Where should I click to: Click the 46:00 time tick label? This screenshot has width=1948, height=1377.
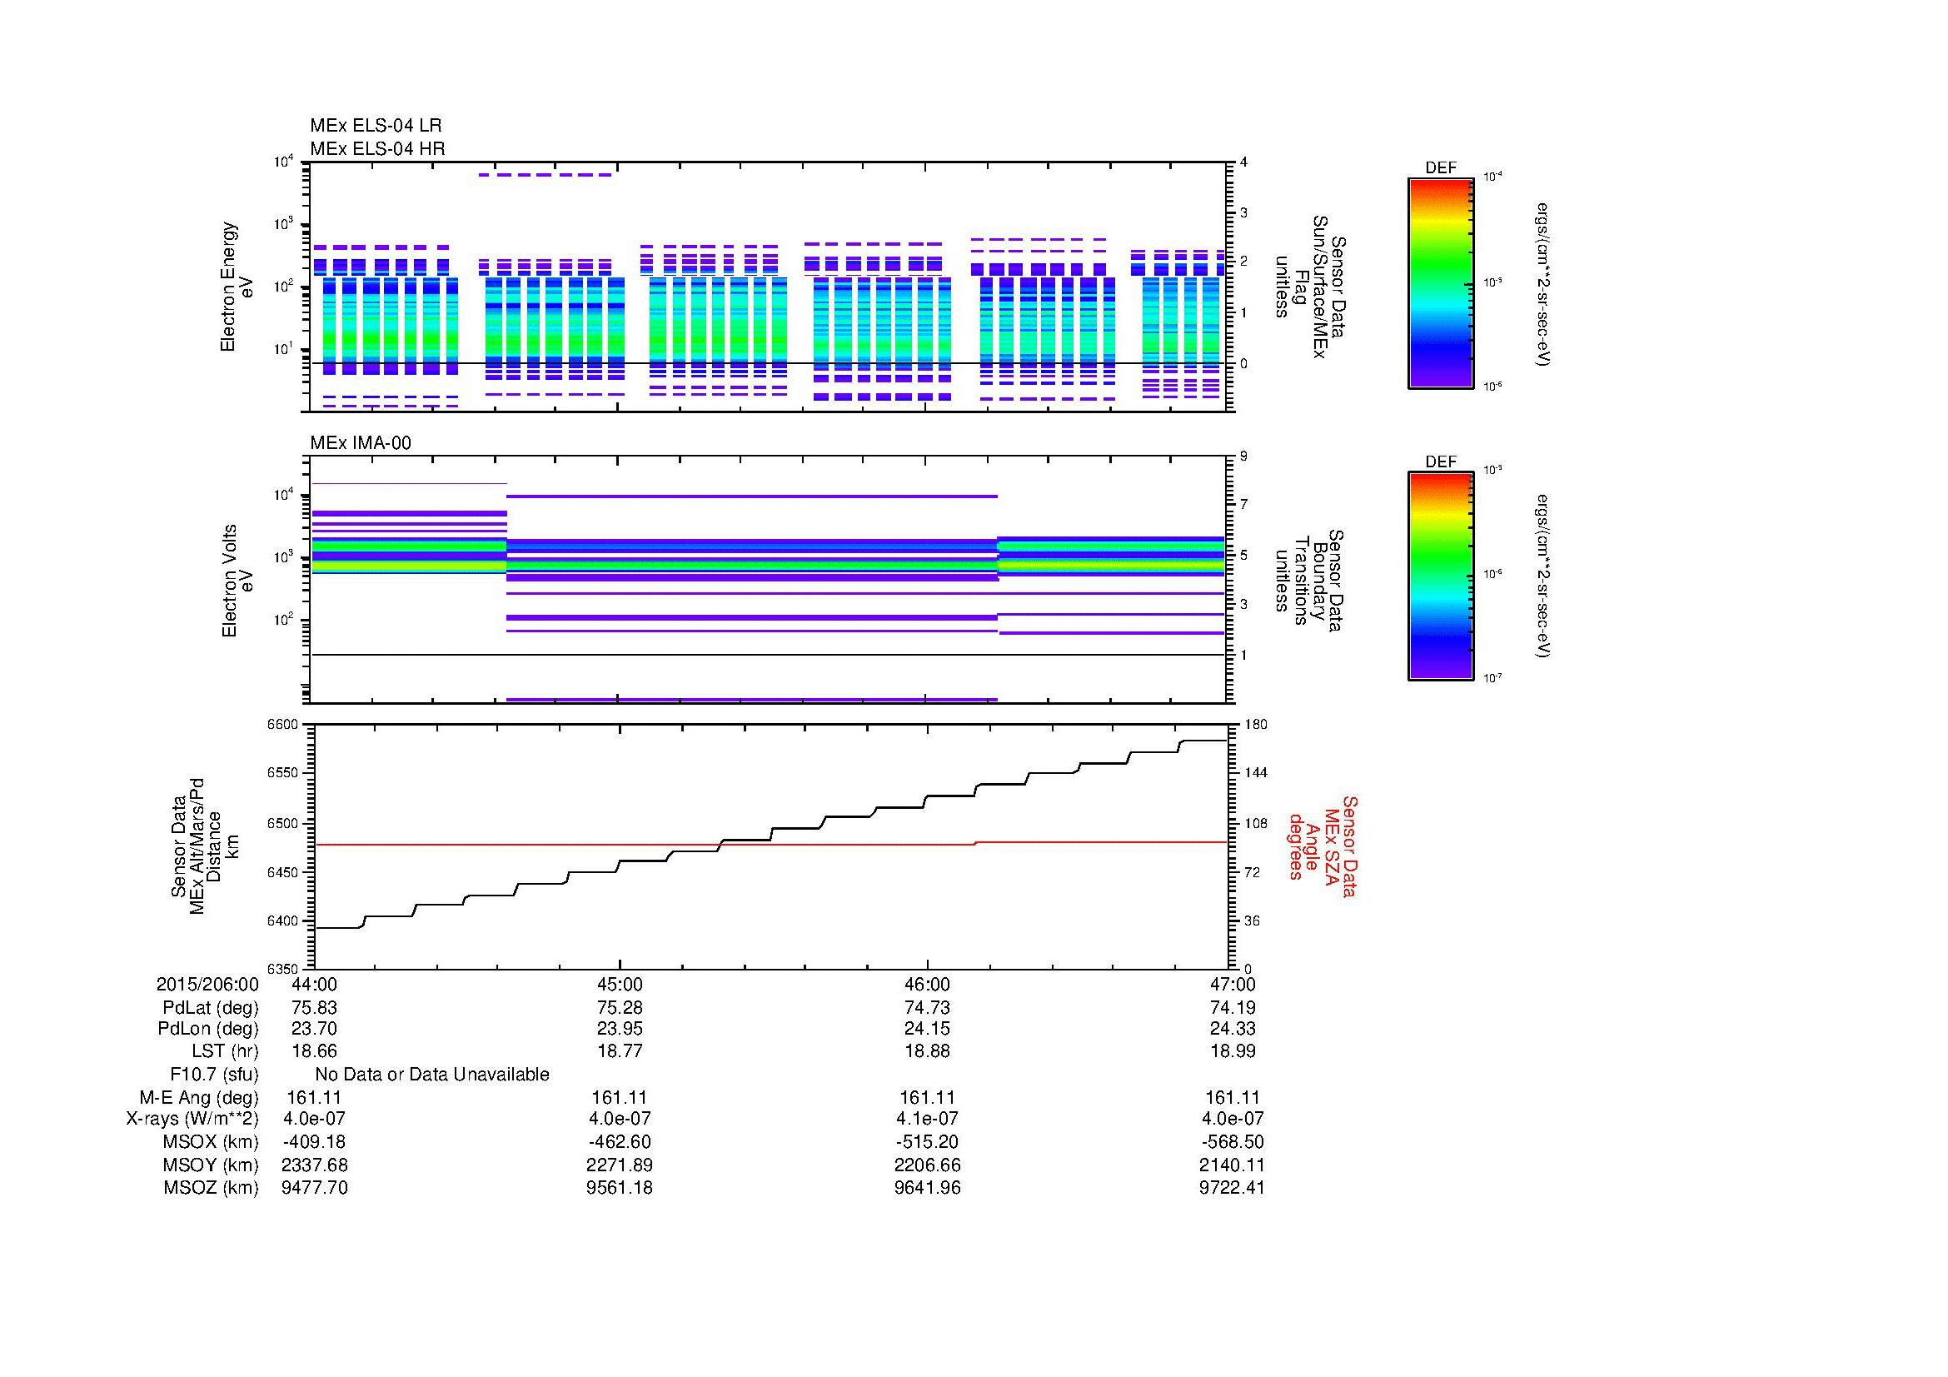pos(927,984)
